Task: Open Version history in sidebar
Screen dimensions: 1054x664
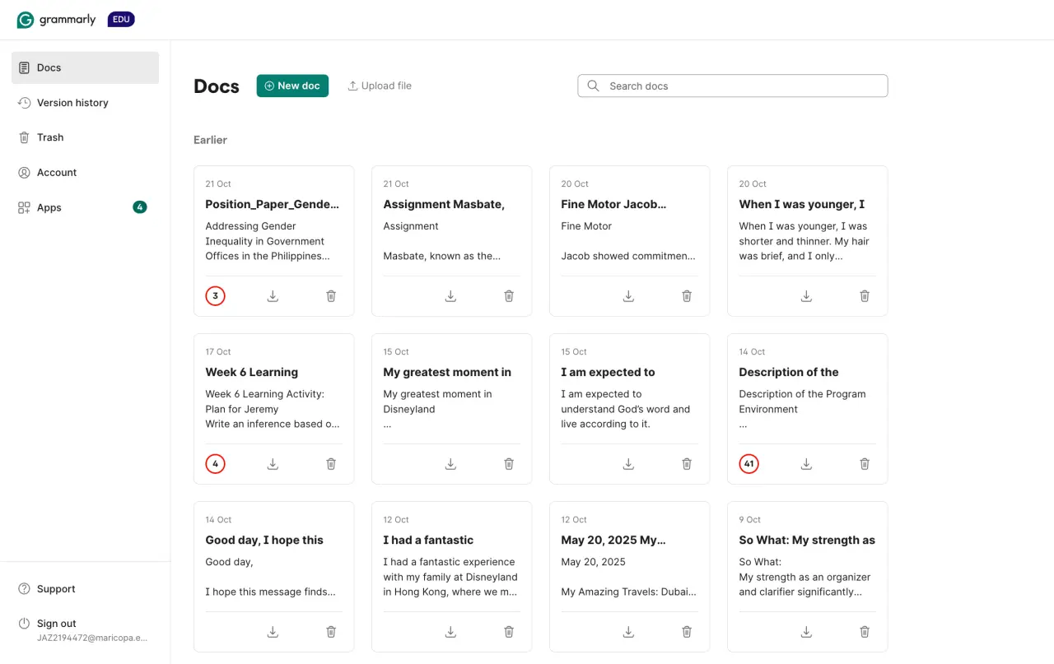Action: click(x=85, y=103)
